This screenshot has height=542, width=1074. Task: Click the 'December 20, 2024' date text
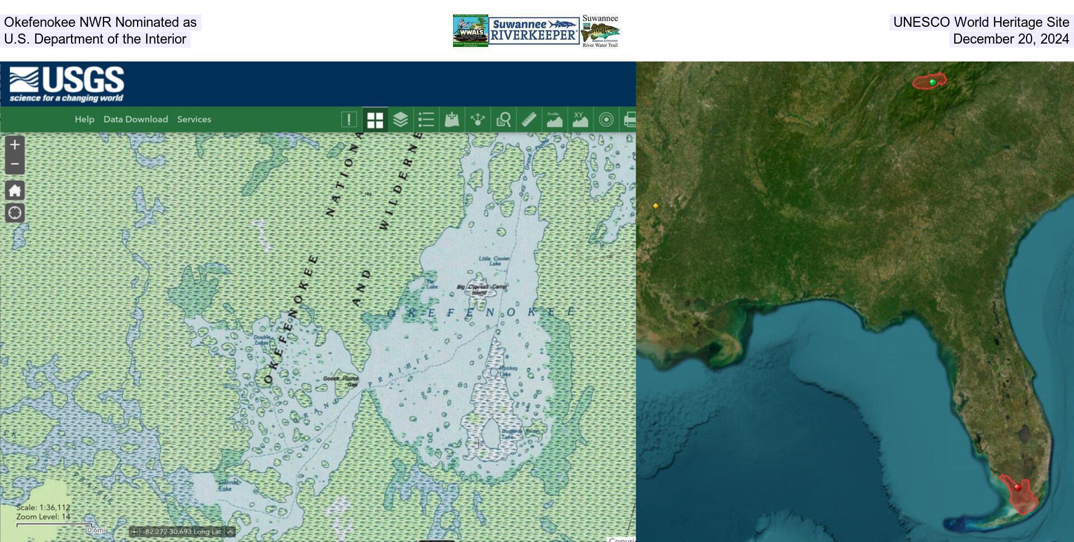coord(1011,39)
